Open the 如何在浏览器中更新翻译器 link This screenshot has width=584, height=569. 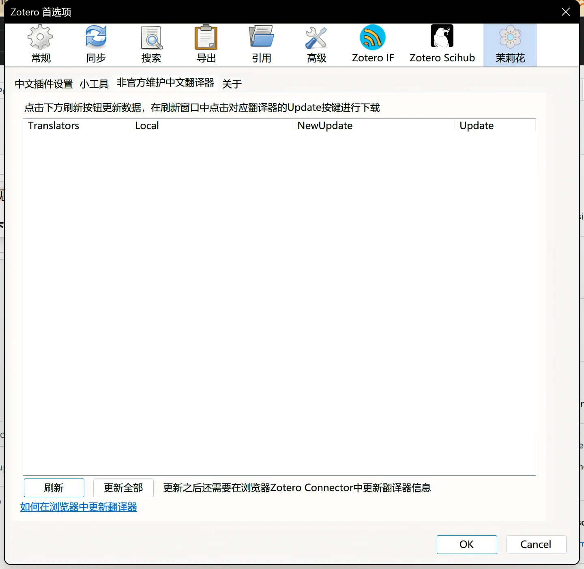(x=78, y=507)
